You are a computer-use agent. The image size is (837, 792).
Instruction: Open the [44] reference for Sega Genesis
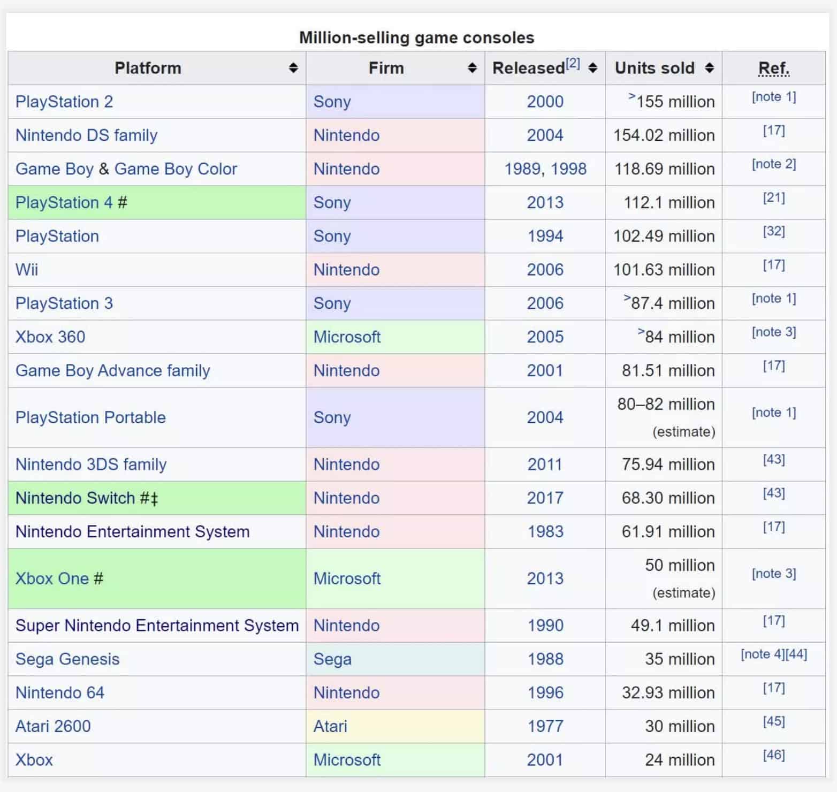[x=797, y=654]
